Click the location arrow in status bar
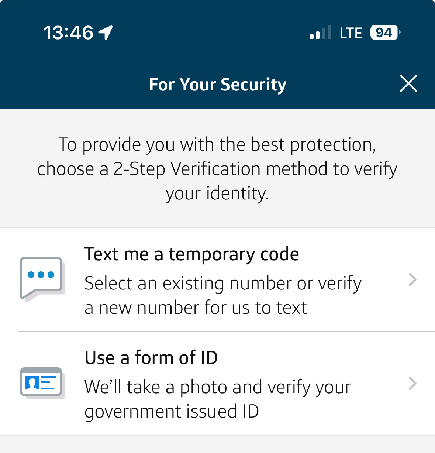435x453 pixels. (x=106, y=32)
